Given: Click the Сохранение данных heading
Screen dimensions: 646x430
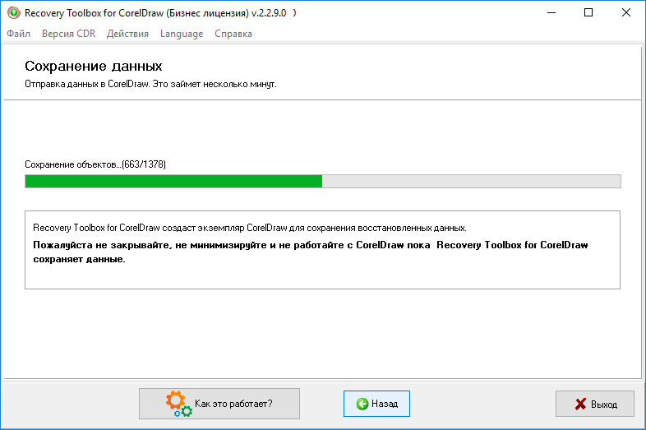Looking at the screenshot, I should [x=94, y=66].
